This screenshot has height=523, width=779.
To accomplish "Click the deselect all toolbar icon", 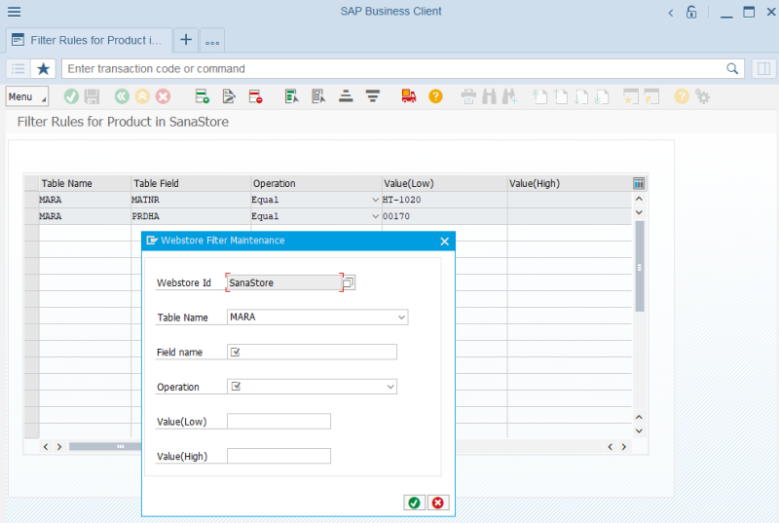I will [x=318, y=95].
